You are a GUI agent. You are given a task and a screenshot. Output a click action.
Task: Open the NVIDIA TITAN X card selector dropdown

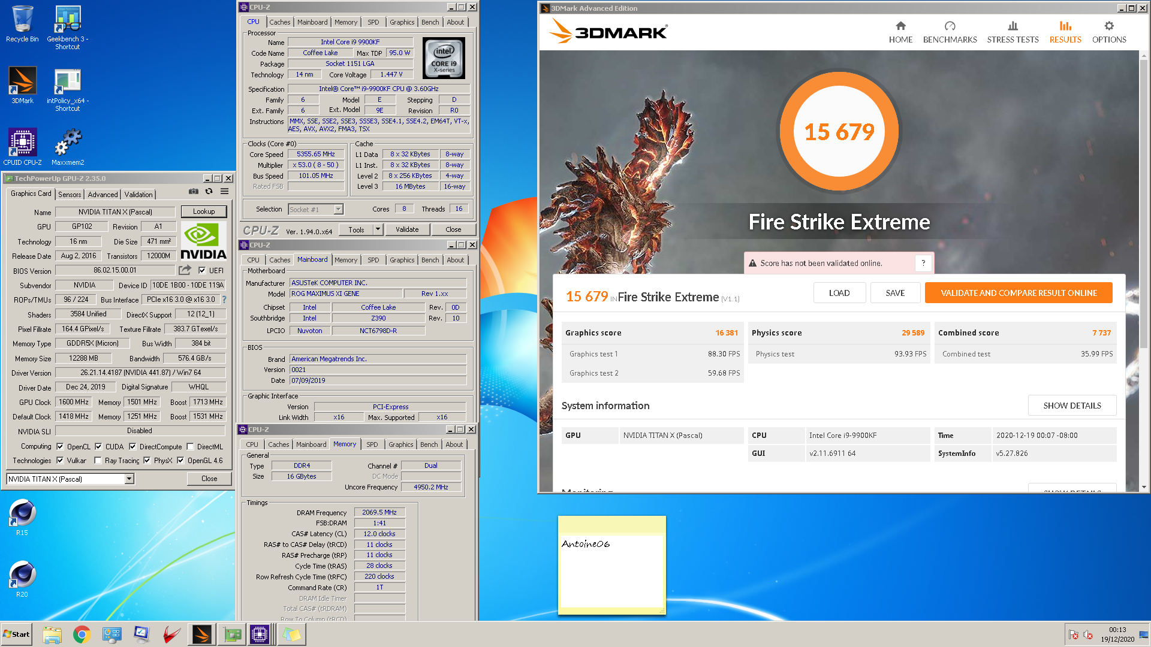(x=129, y=479)
